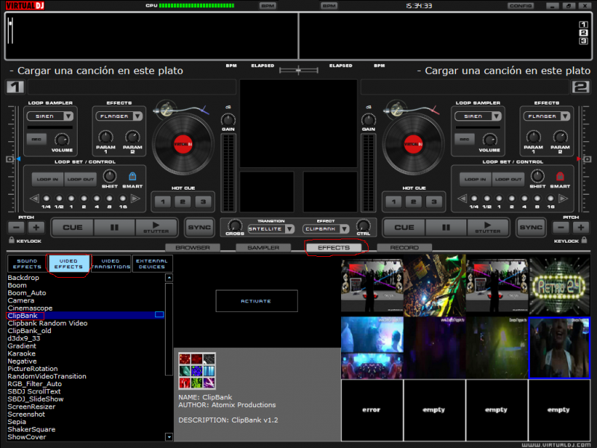Click the right deck Stutter play button
This screenshot has height=448, width=597.
(487, 227)
